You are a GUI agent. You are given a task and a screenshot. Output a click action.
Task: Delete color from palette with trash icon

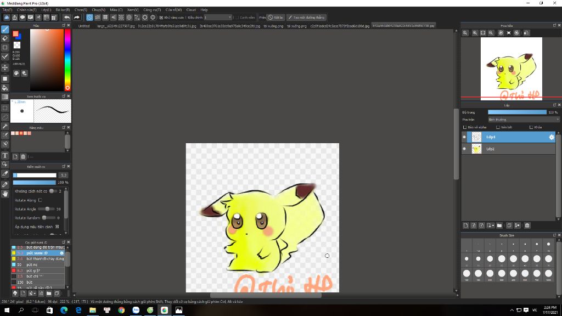click(x=23, y=156)
